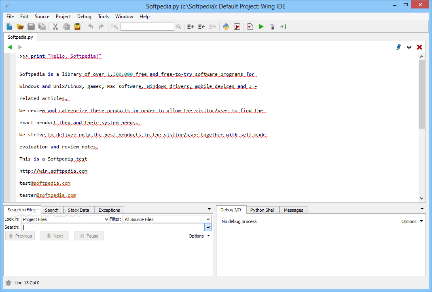Open the Python Shell via the Python logo icon

226,27
